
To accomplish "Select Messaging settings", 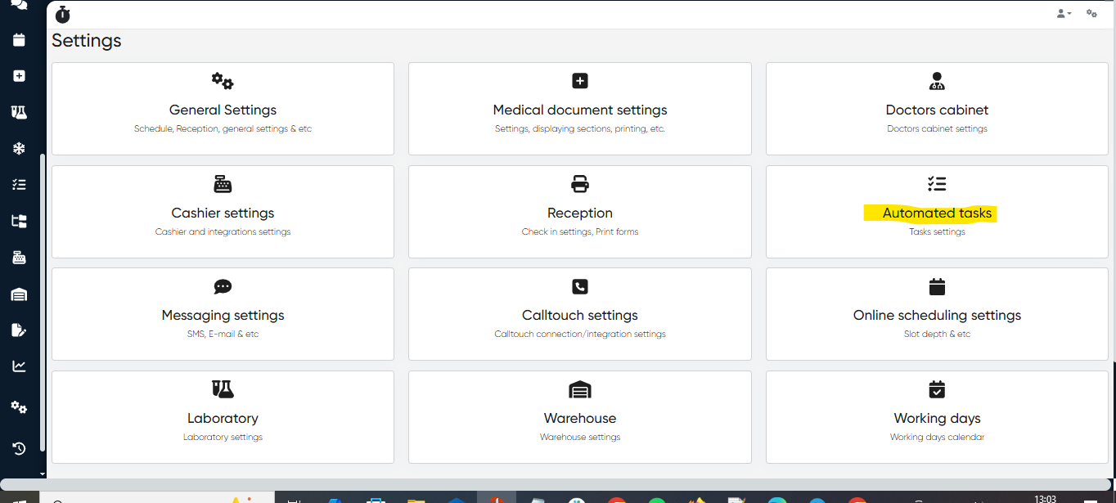I will [223, 314].
